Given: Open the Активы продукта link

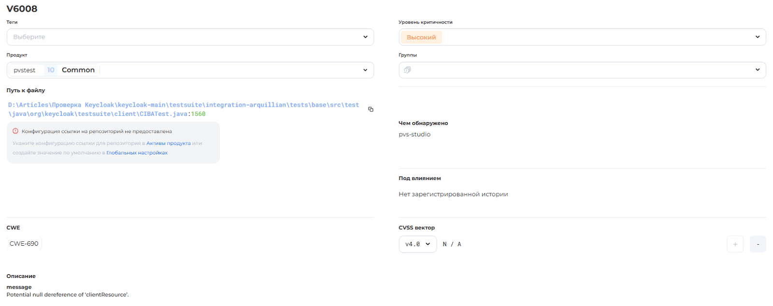Looking at the screenshot, I should pos(168,143).
